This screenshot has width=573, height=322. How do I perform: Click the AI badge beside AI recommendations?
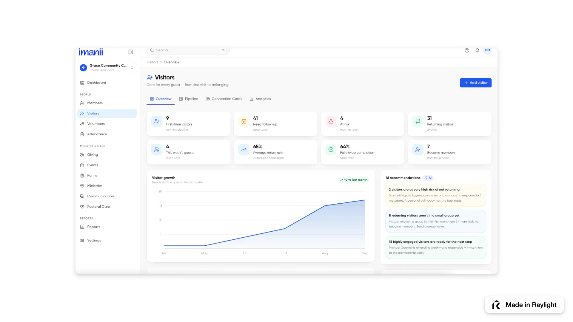pyautogui.click(x=428, y=178)
